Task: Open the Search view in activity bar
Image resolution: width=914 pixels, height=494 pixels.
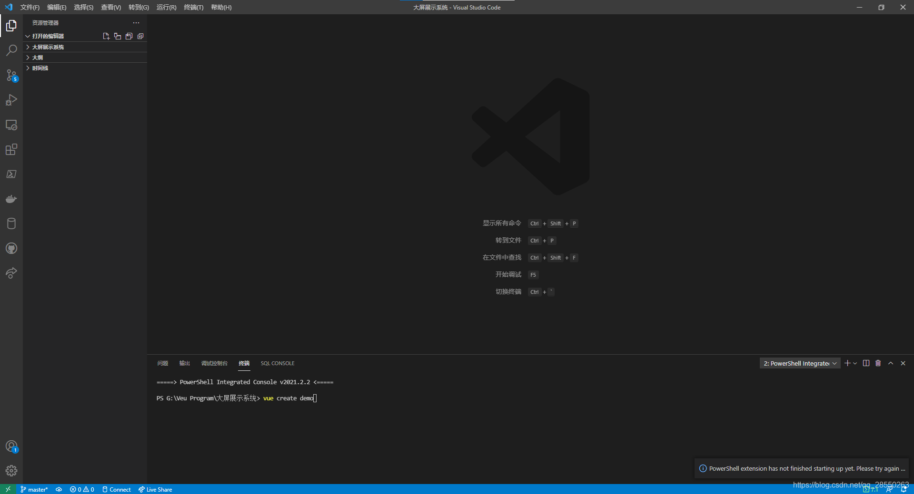Action: click(x=11, y=50)
